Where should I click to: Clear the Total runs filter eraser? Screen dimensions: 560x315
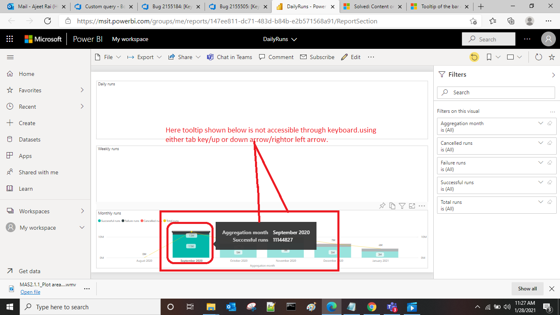coord(550,202)
